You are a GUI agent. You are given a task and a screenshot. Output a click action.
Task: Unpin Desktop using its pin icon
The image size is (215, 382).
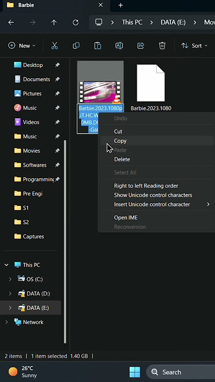tap(57, 65)
